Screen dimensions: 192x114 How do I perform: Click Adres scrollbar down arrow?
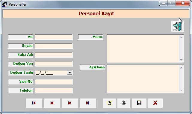tap(181, 60)
